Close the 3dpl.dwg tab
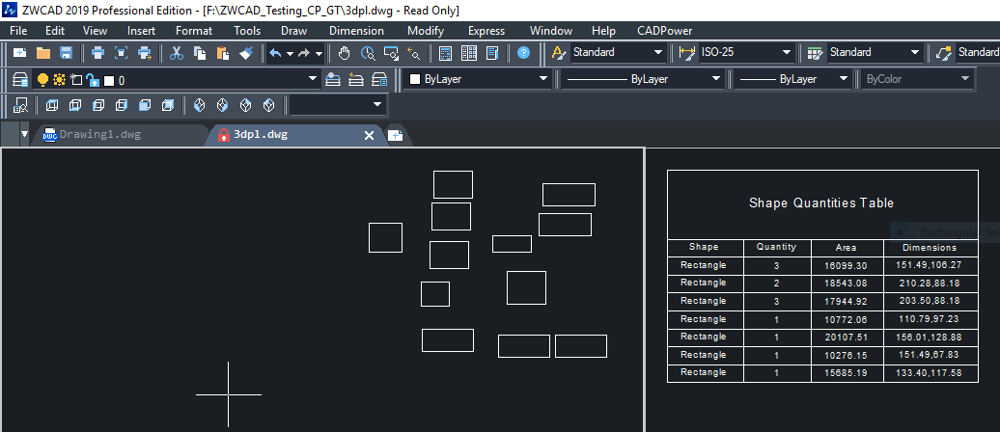Screen dimensions: 1000x432 coord(368,136)
